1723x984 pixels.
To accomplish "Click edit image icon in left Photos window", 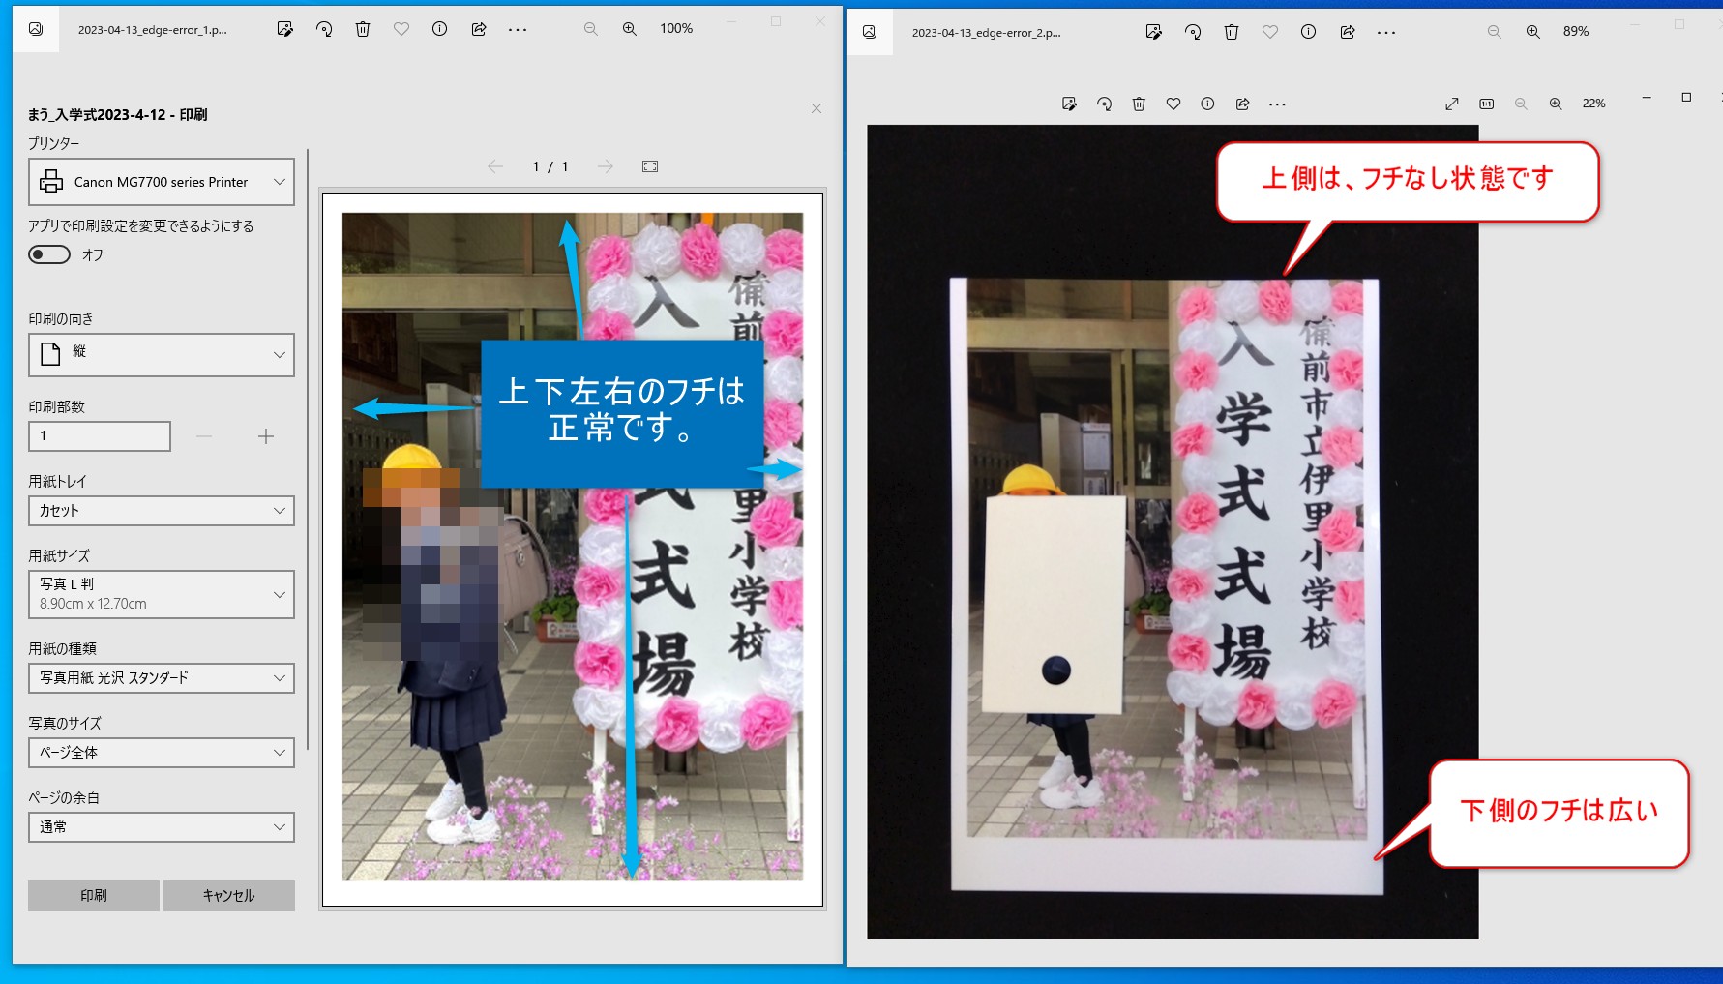I will [284, 29].
